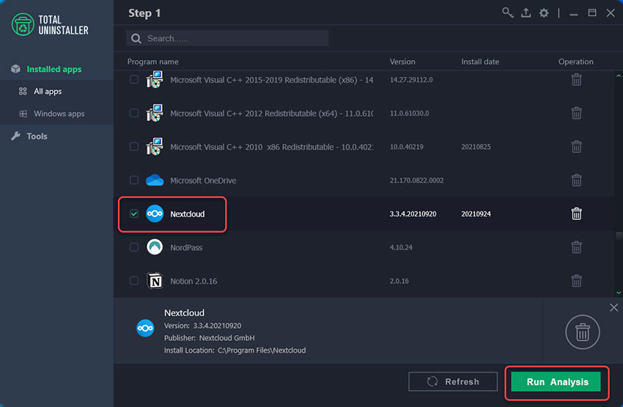Click the app list scrollbar thumb
623x407 pixels.
pyautogui.click(x=619, y=235)
